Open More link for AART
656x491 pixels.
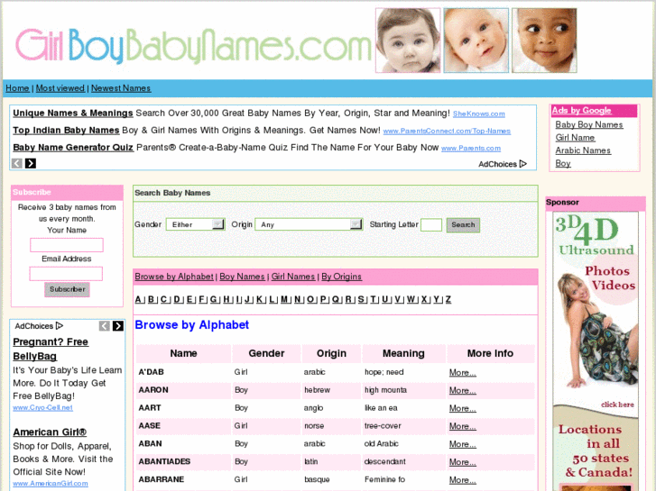(x=462, y=408)
